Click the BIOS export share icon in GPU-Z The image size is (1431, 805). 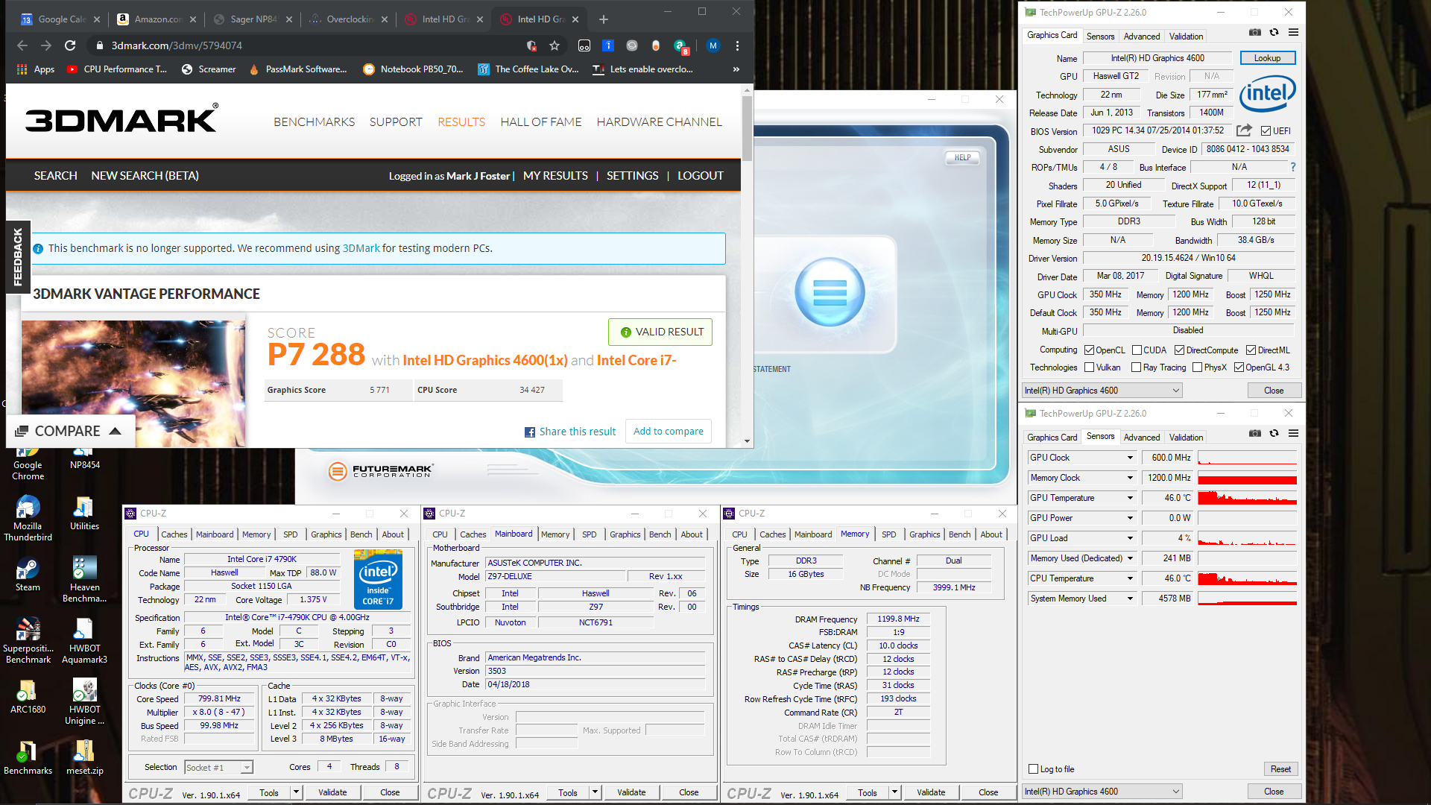[1244, 130]
